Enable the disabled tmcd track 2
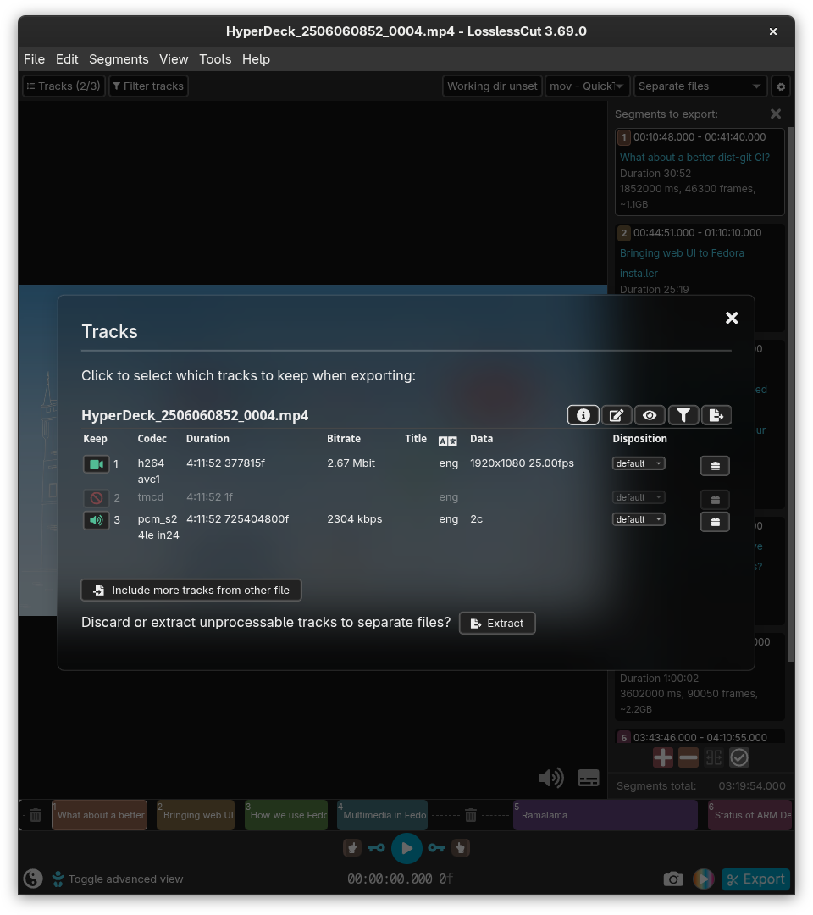This screenshot has width=813, height=915. [97, 498]
